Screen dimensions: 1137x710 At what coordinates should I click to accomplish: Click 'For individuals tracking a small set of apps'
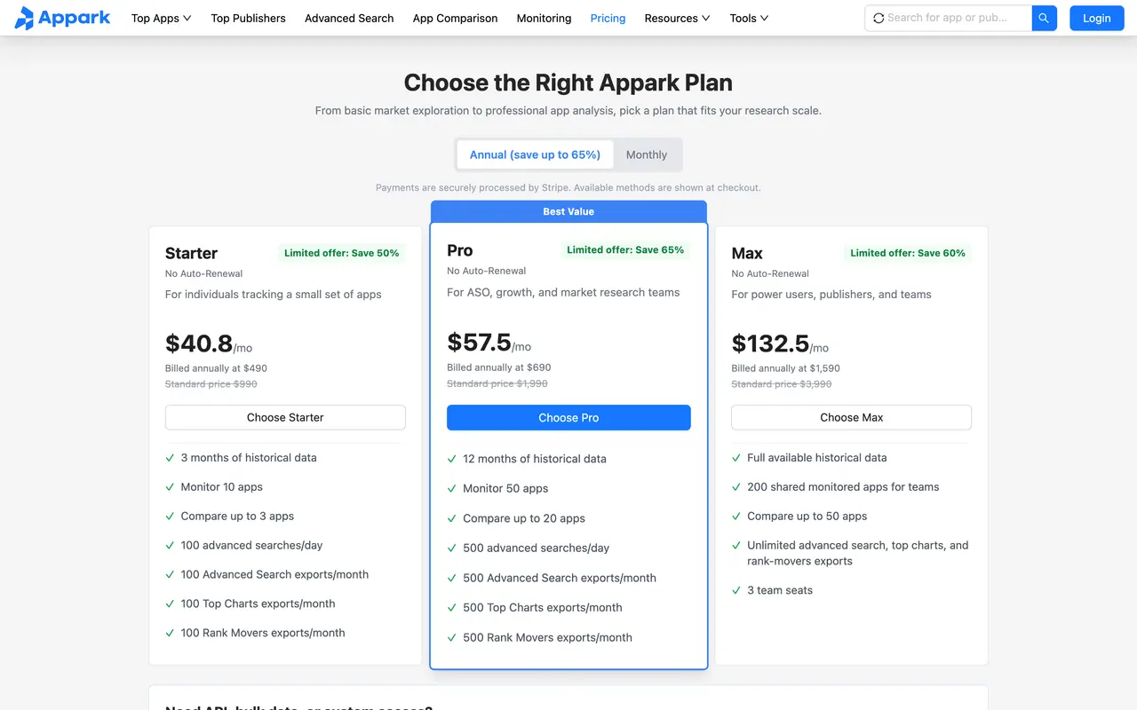(274, 295)
